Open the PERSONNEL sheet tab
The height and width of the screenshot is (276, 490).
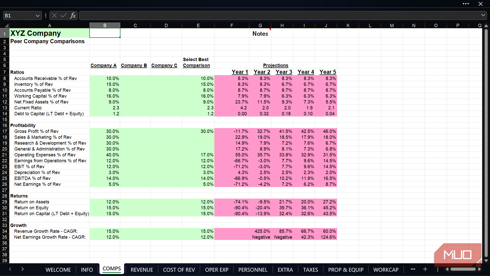[x=253, y=270]
